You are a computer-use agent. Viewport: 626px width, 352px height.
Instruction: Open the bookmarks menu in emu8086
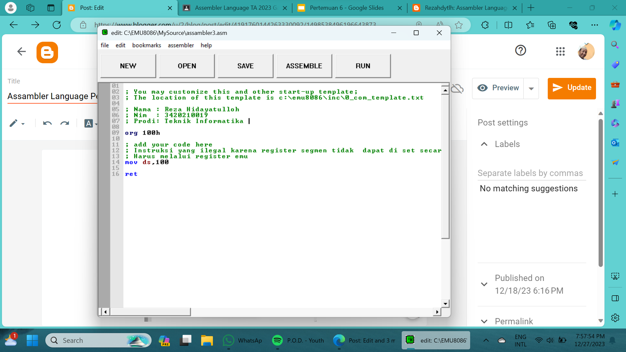pos(146,45)
